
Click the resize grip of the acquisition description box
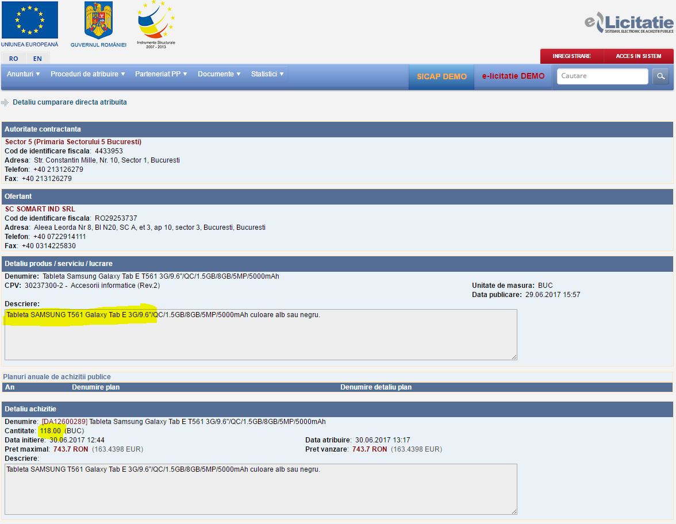(514, 511)
